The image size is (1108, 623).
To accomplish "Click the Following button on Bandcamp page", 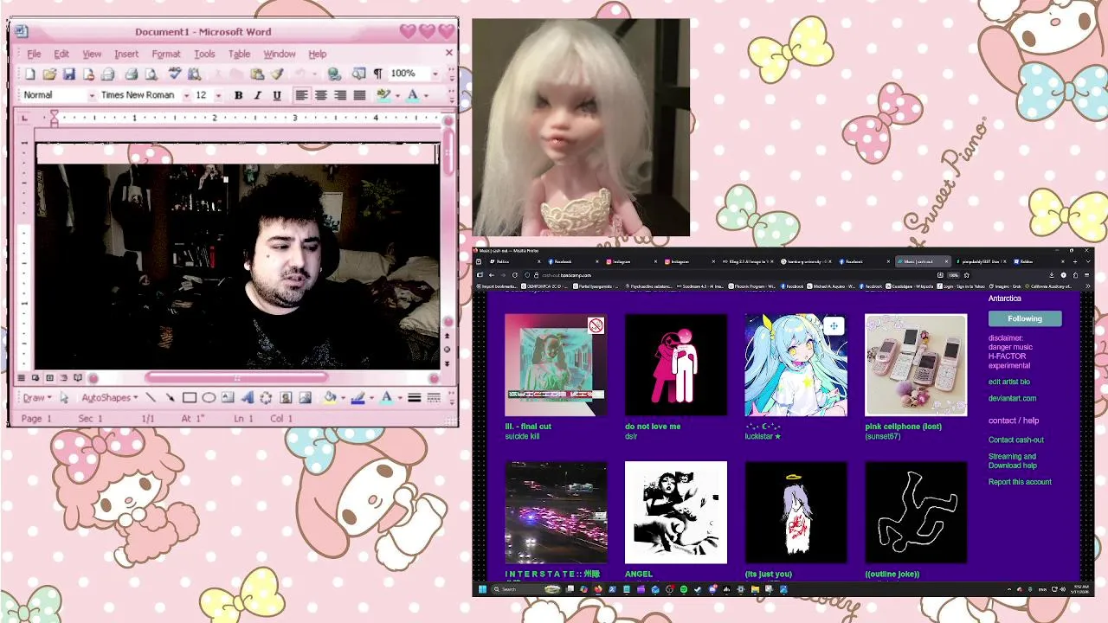I will pos(1025,318).
